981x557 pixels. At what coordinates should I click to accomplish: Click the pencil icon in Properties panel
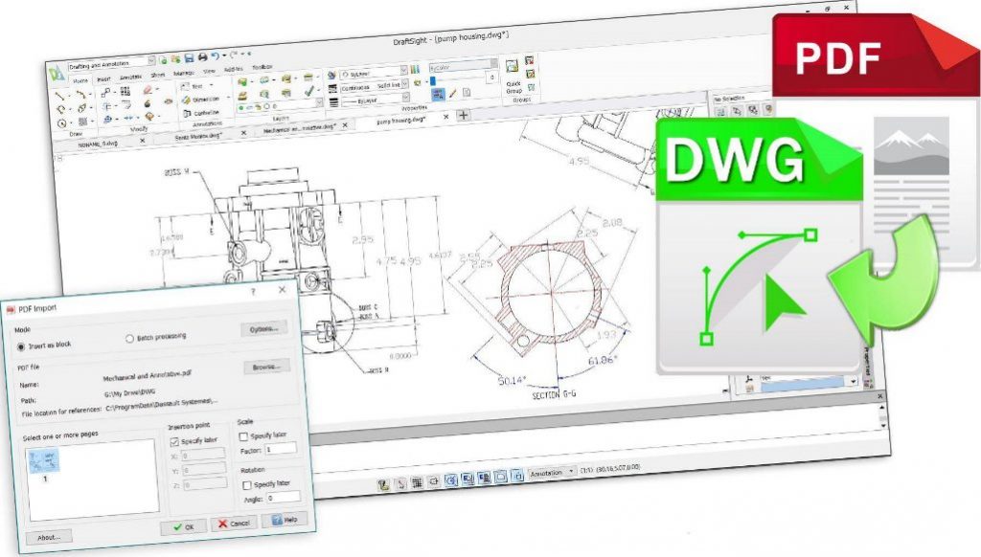coord(452,94)
